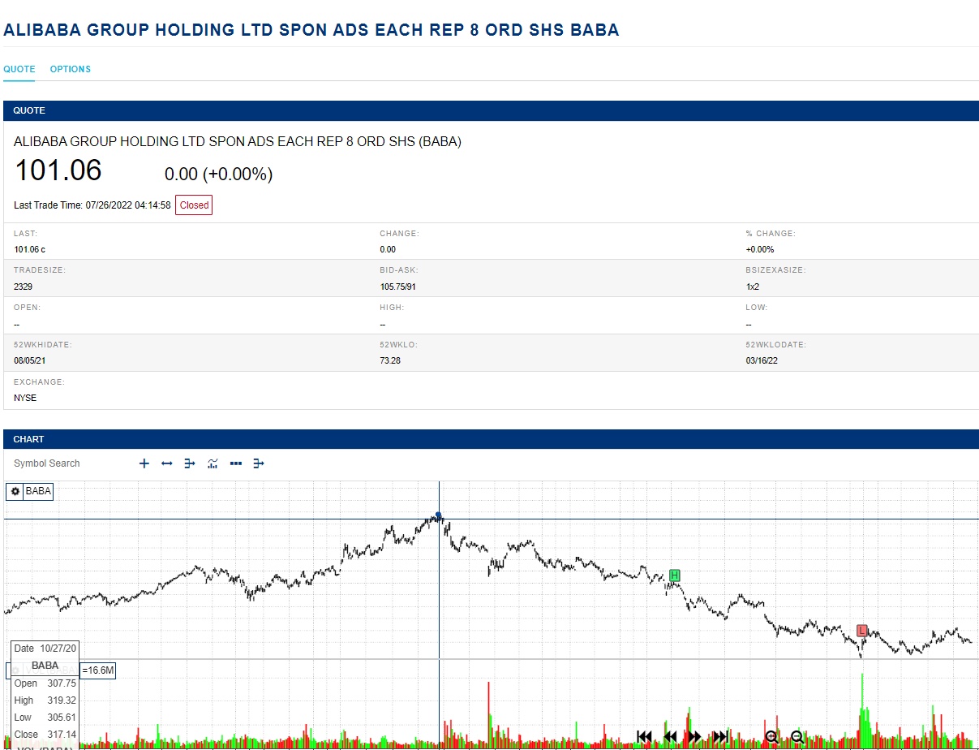Jump to chart end with skip-forward icon
This screenshot has width=979, height=750.
[x=720, y=737]
